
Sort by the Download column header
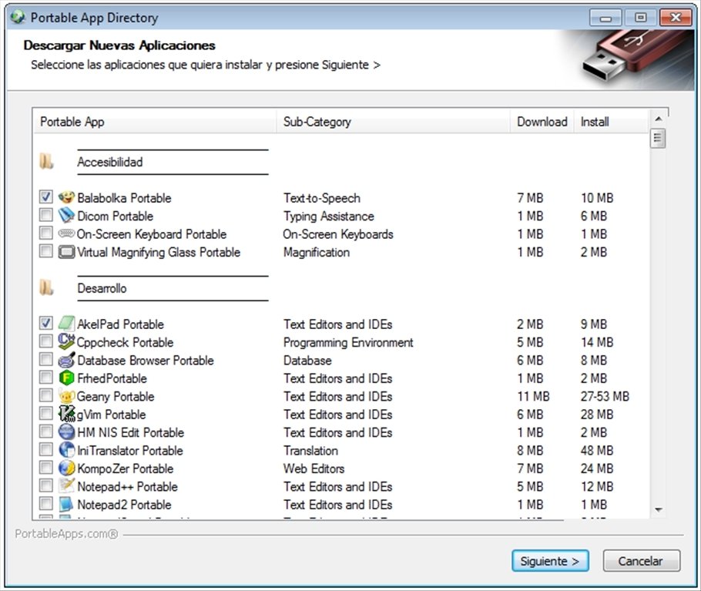pyautogui.click(x=542, y=122)
